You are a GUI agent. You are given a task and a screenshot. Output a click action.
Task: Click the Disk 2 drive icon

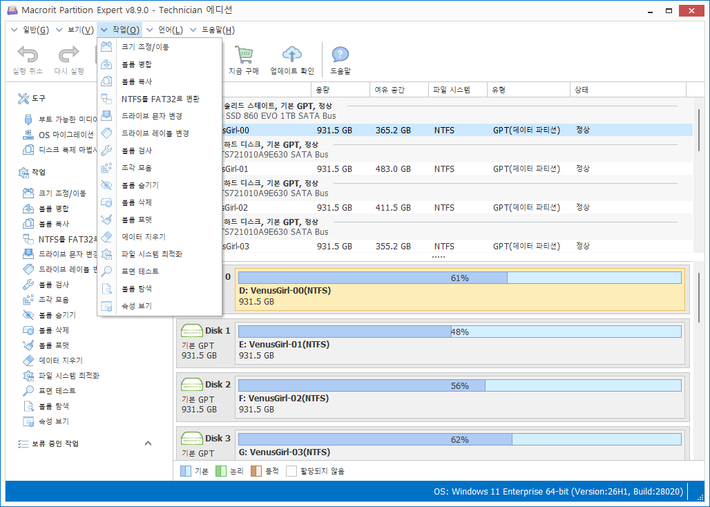click(x=191, y=385)
